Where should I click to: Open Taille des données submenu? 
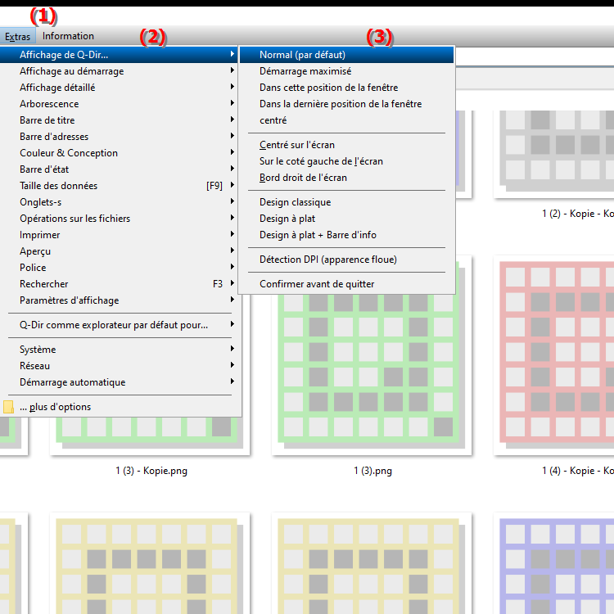[119, 186]
